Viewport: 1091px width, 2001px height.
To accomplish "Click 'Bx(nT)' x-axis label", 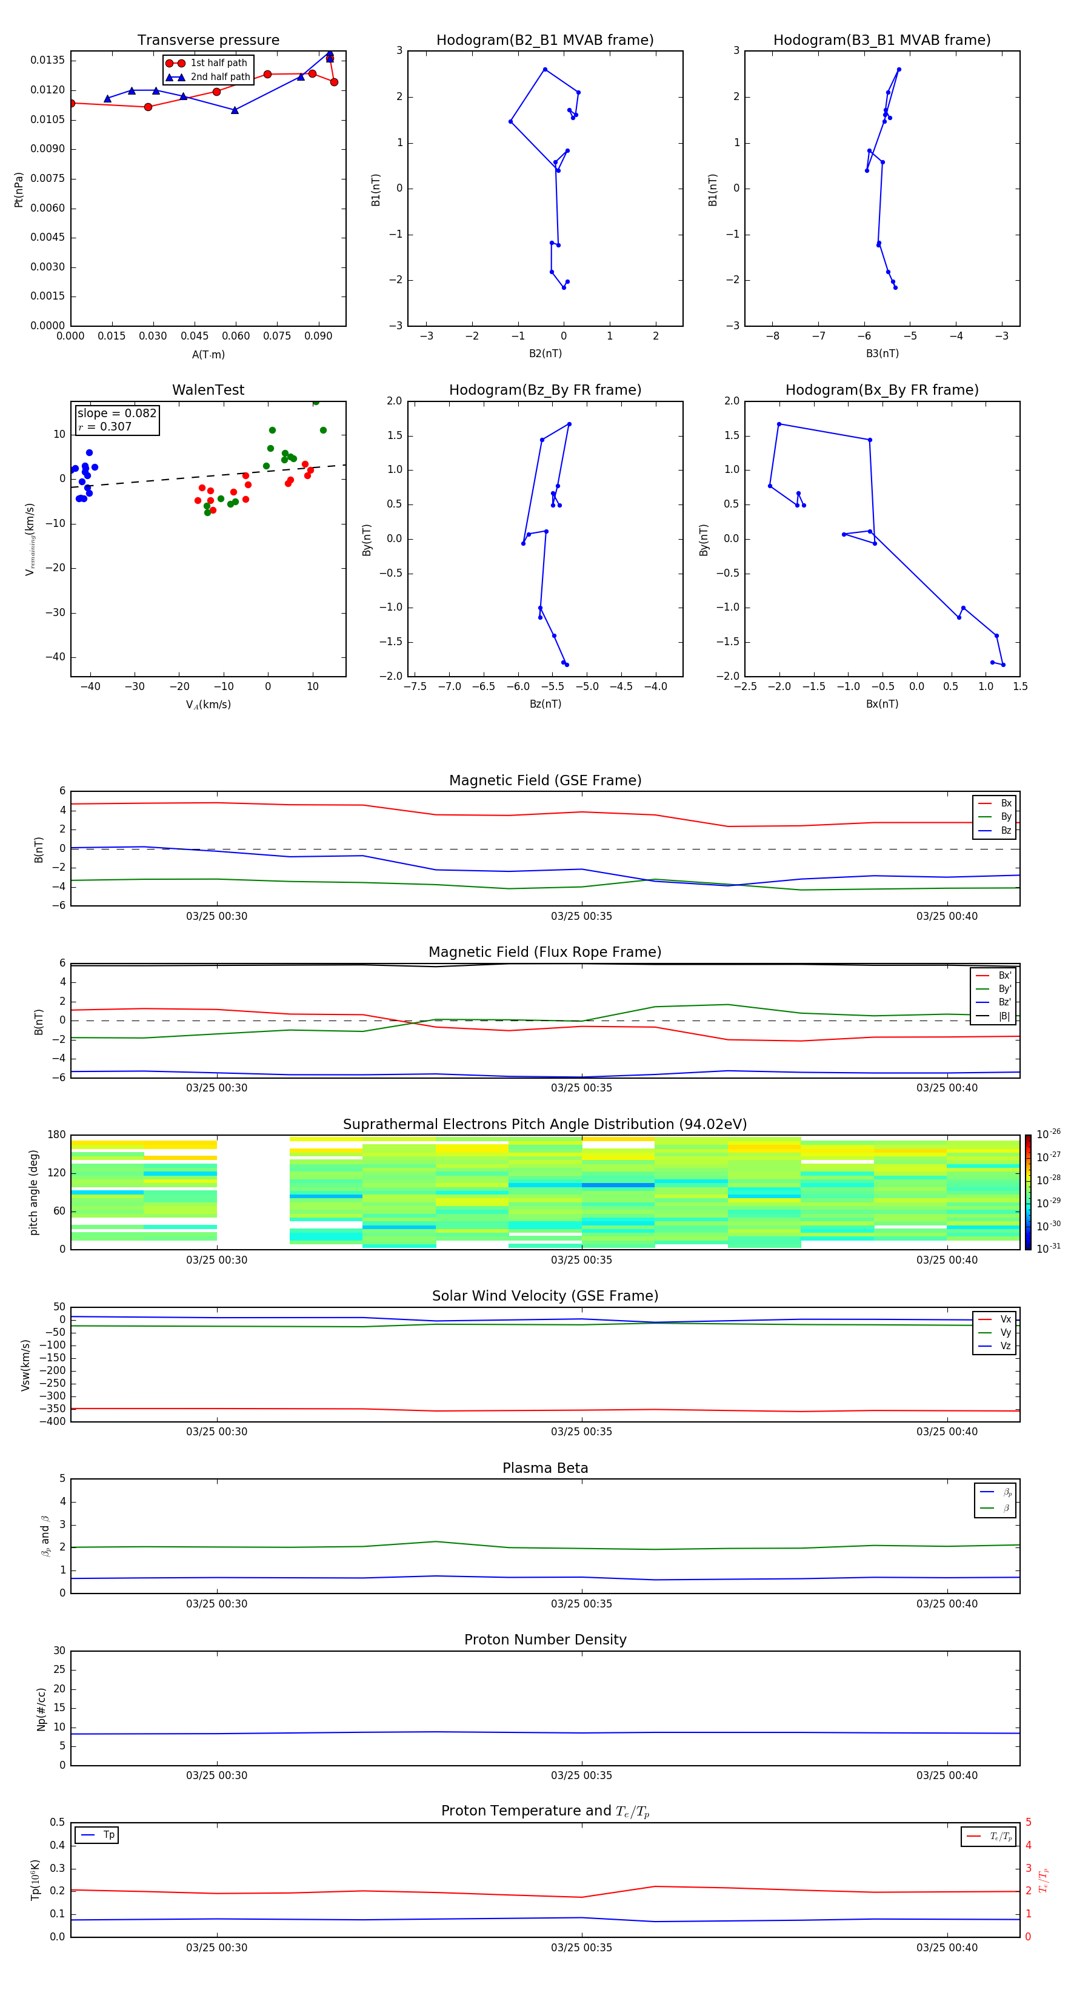I will pyautogui.click(x=882, y=704).
